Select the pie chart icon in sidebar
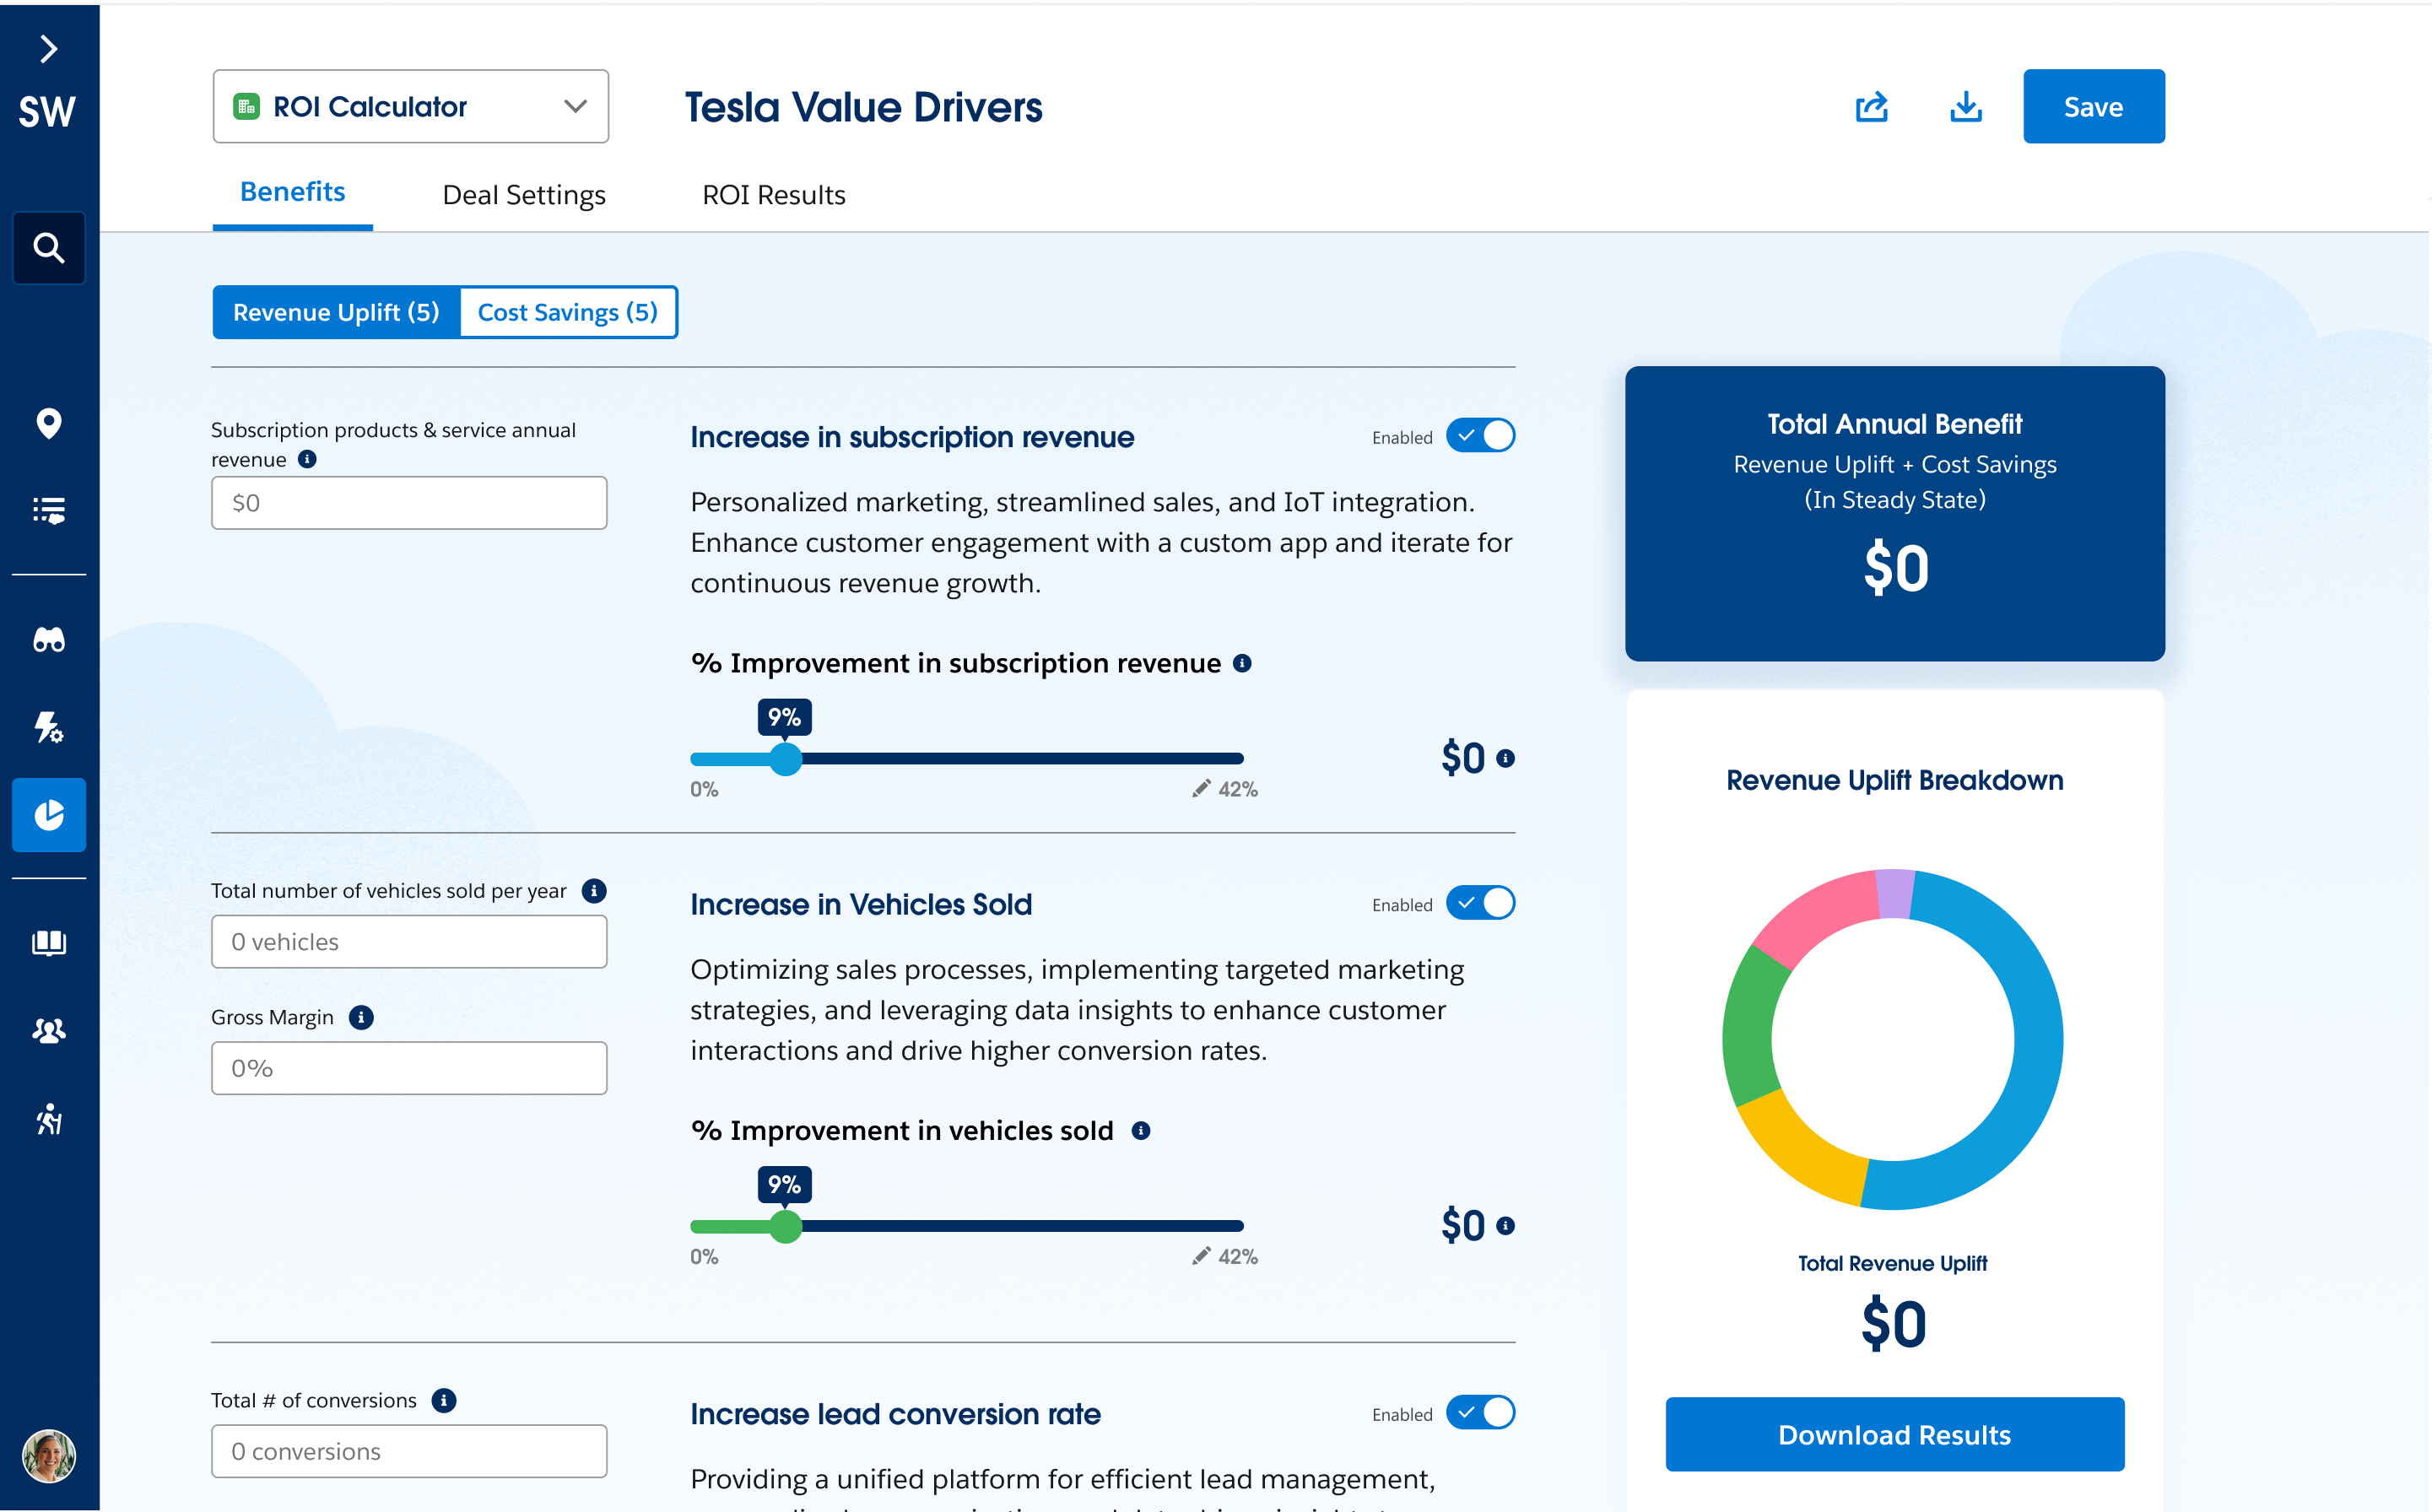2432x1512 pixels. [x=49, y=815]
